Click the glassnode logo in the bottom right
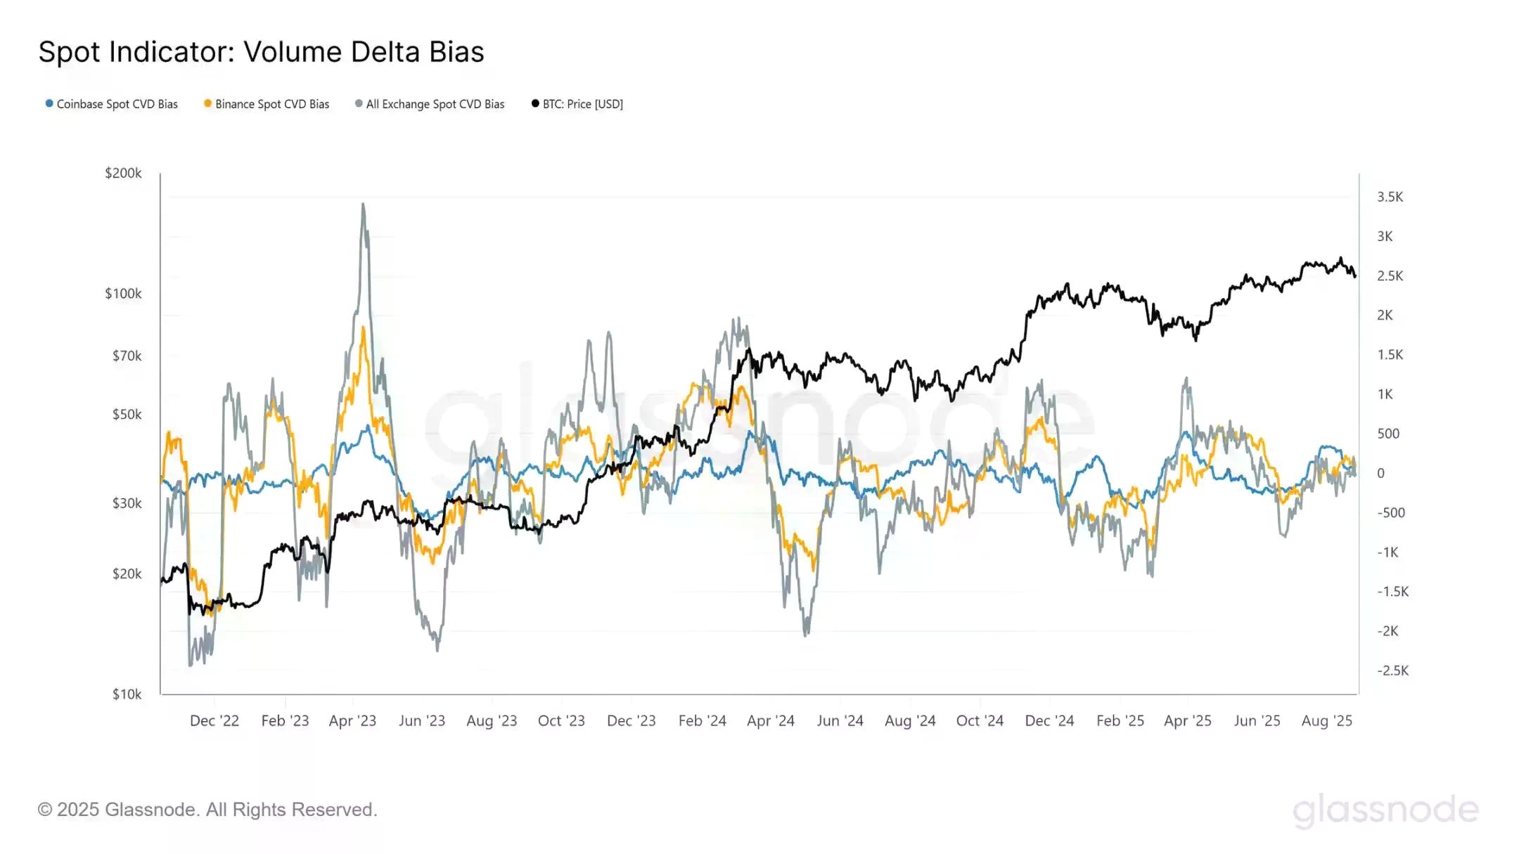1519x854 pixels. point(1385,810)
